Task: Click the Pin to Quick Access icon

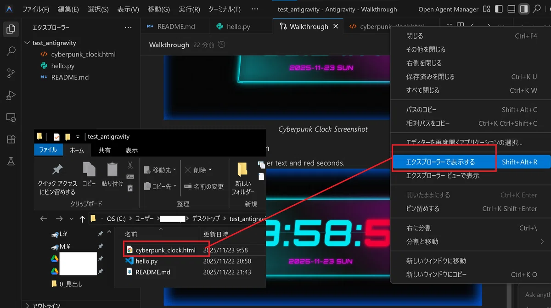Action: point(57,169)
